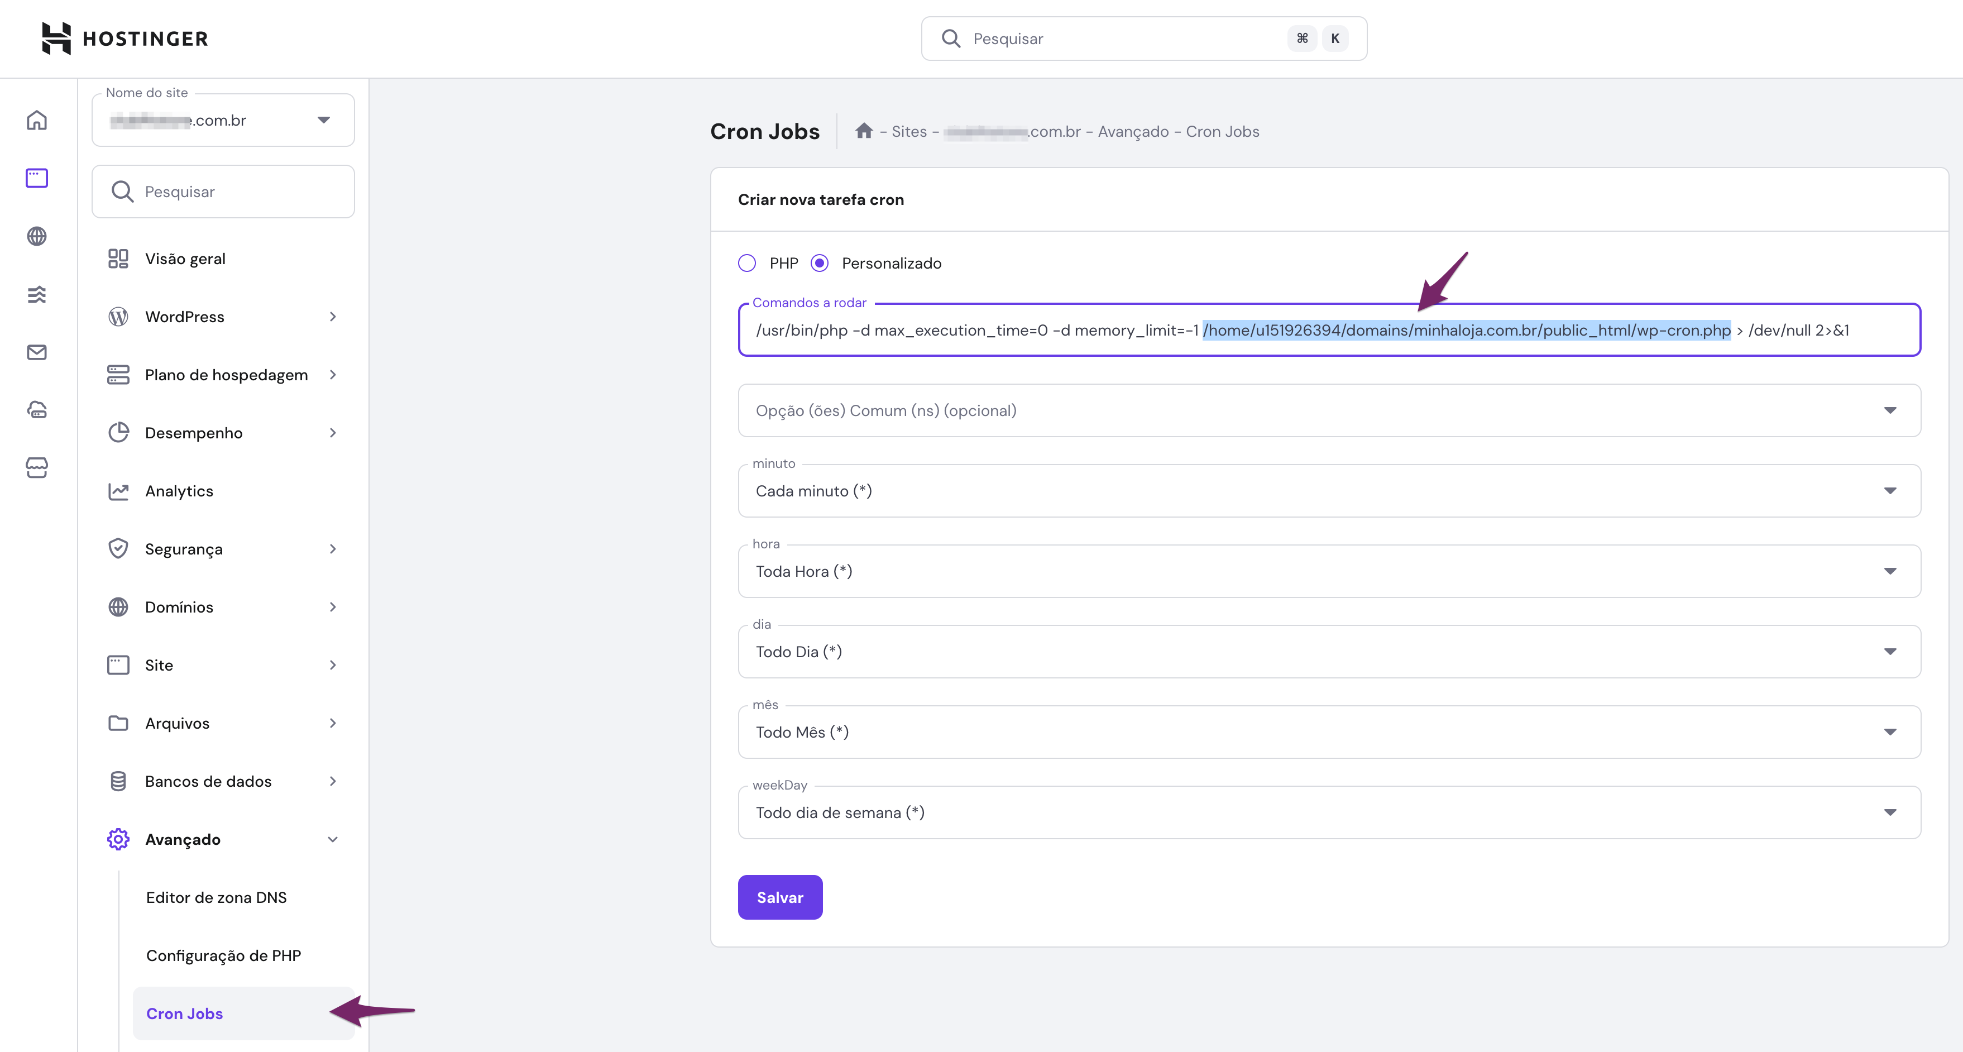Open the Opção(ões) Comum(ns) dropdown

click(1329, 410)
